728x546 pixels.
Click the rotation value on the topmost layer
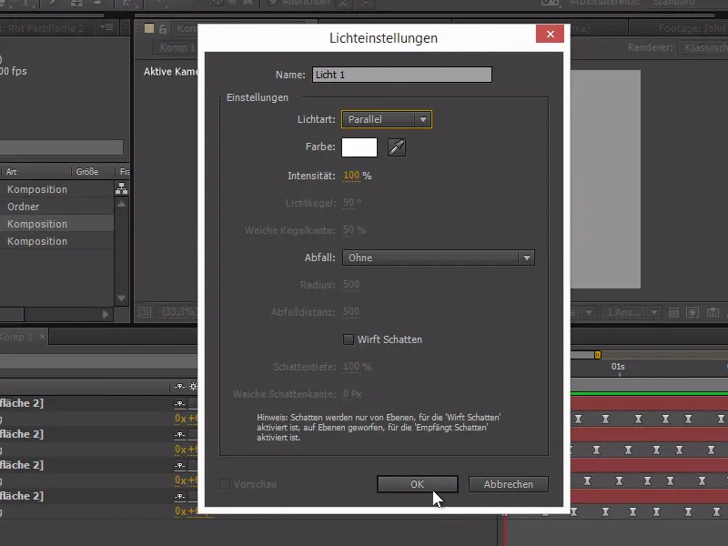187,419
